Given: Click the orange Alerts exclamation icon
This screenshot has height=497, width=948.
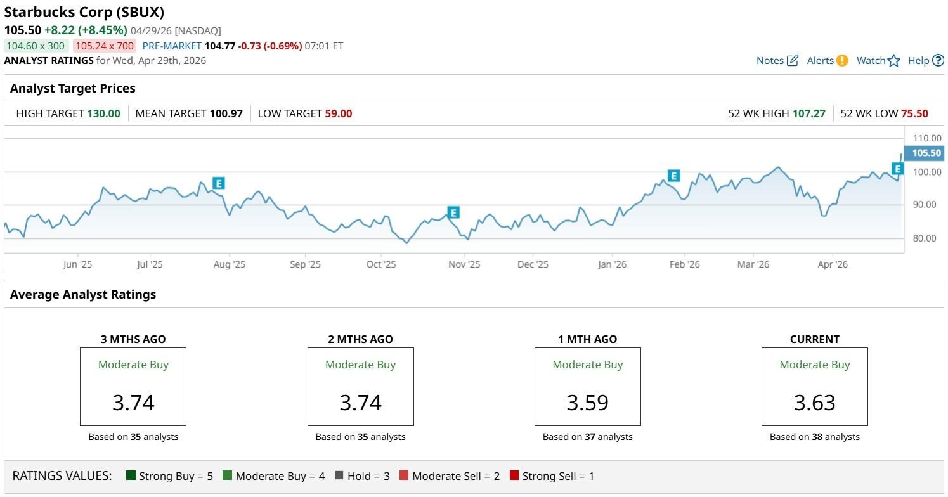Looking at the screenshot, I should [842, 61].
